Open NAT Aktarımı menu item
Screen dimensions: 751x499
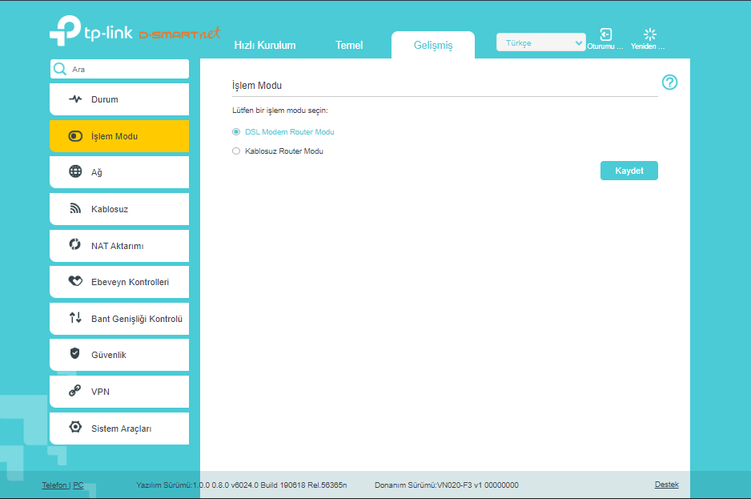pos(119,246)
